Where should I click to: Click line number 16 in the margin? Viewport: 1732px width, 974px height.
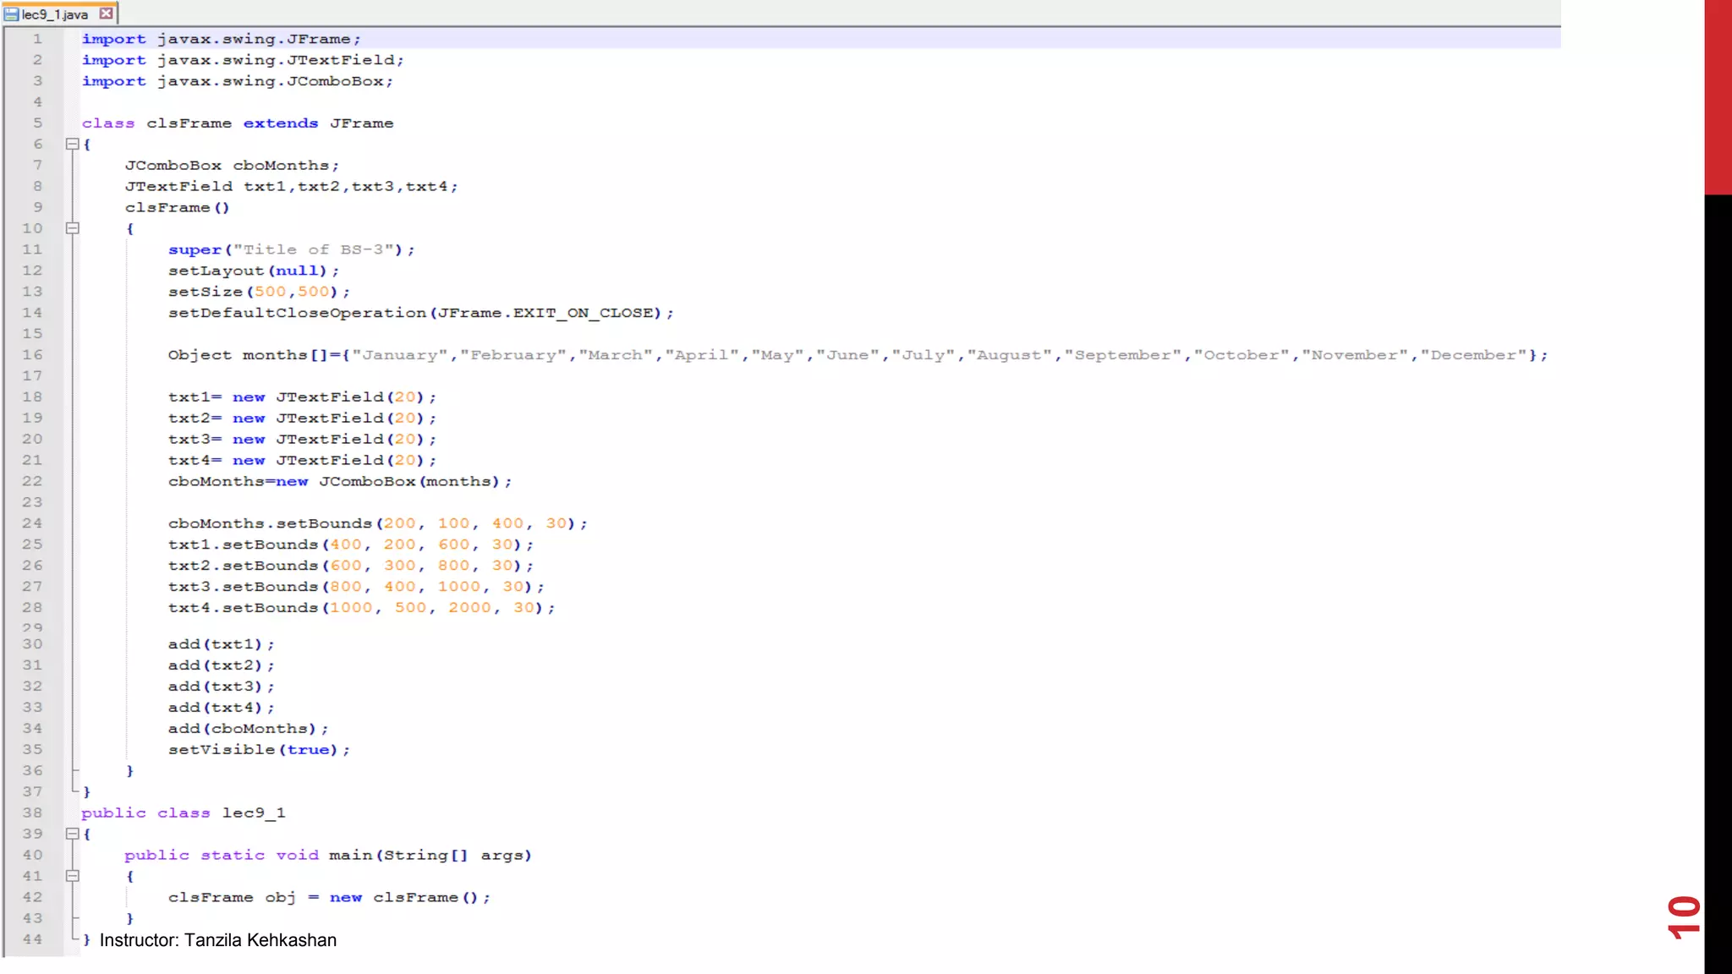point(32,355)
